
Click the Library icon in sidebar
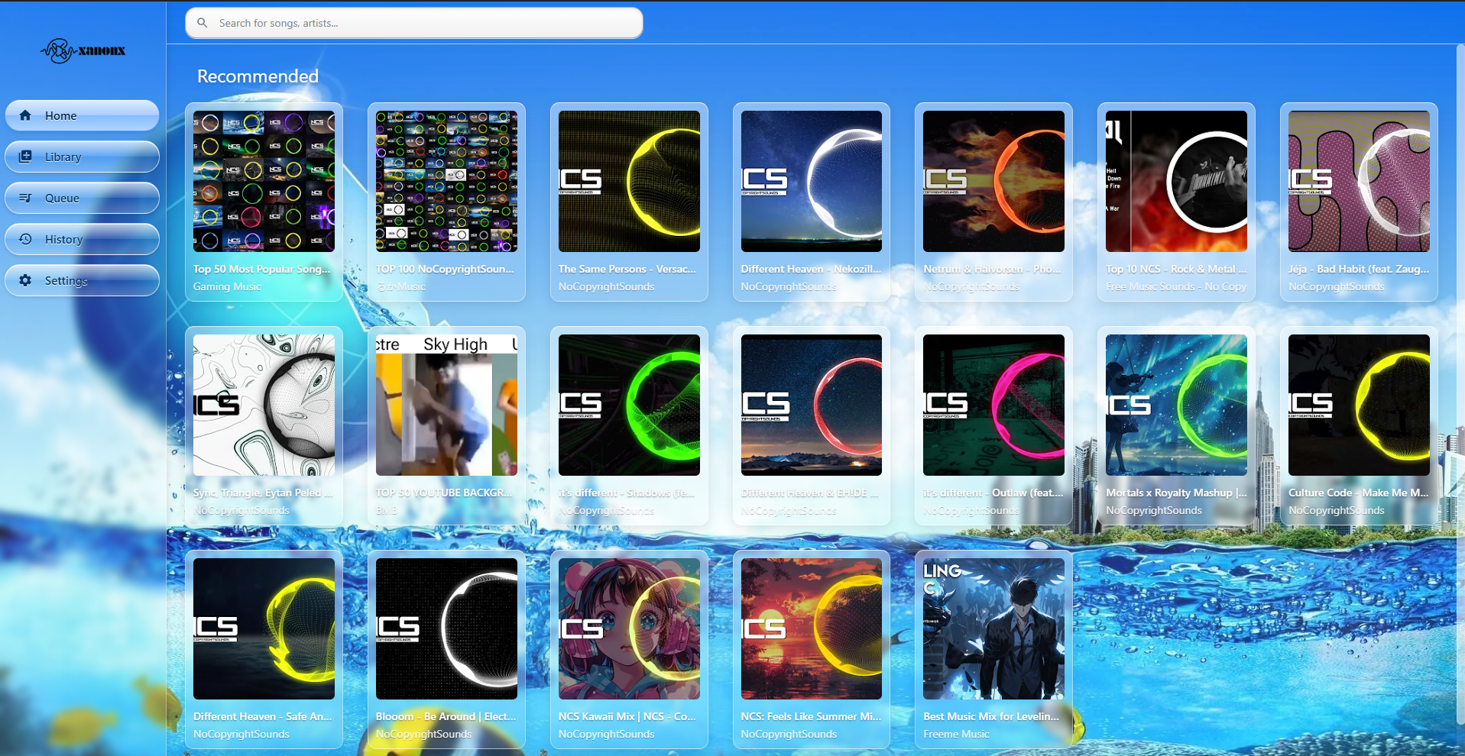[x=25, y=157]
